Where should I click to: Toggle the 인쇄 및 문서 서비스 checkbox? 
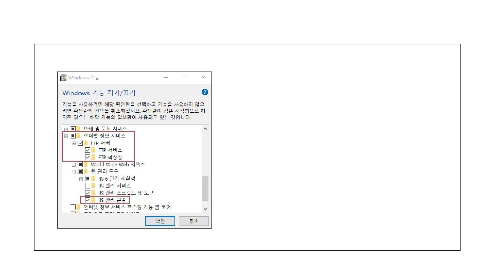point(73,129)
